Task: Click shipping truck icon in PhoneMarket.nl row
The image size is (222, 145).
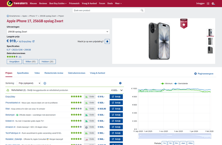Action: coord(86,103)
